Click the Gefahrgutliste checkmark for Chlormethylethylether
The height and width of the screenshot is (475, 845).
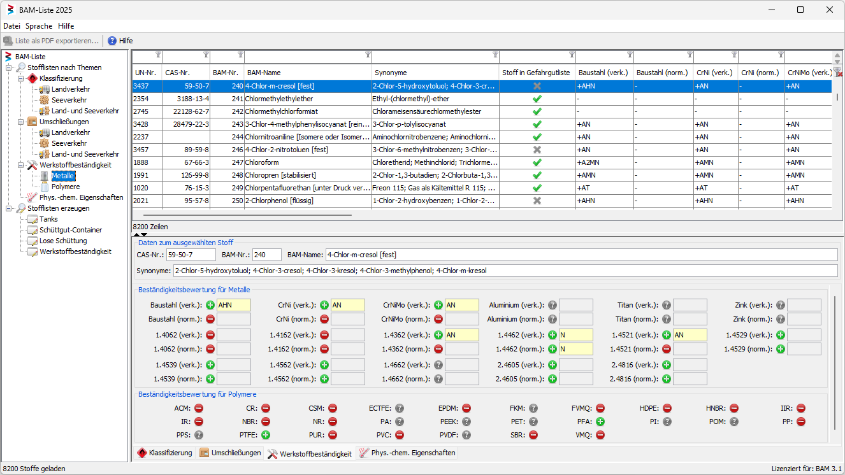pos(537,99)
